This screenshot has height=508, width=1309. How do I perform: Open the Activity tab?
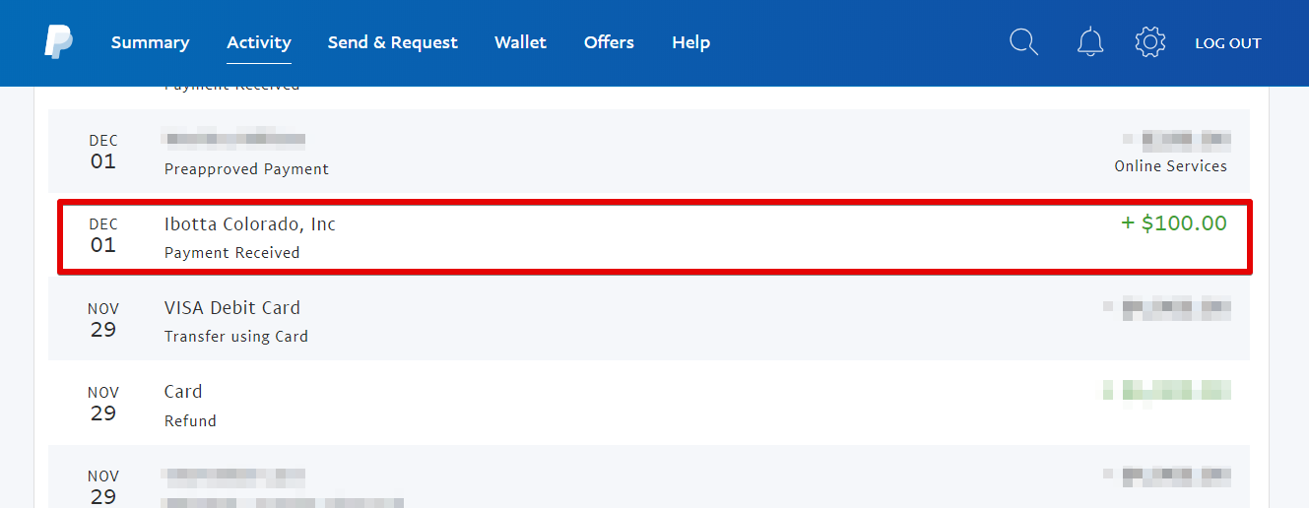point(259,42)
